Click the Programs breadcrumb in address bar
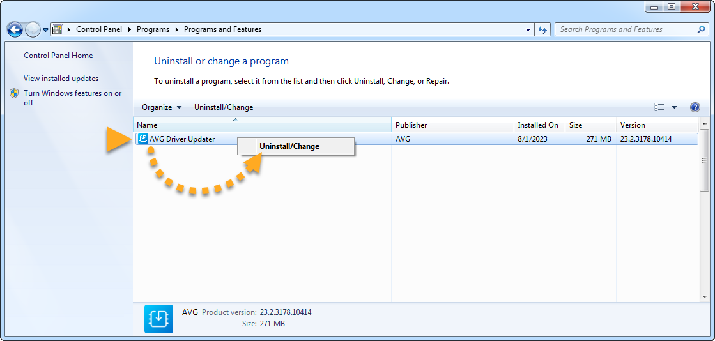Screen dimensions: 715x341 pyautogui.click(x=153, y=29)
